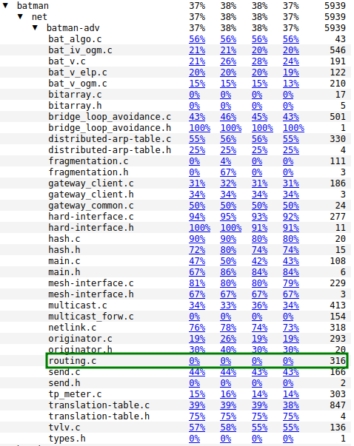Open the 26% link for bat_v.c
354x446 pixels.
[x=228, y=61]
